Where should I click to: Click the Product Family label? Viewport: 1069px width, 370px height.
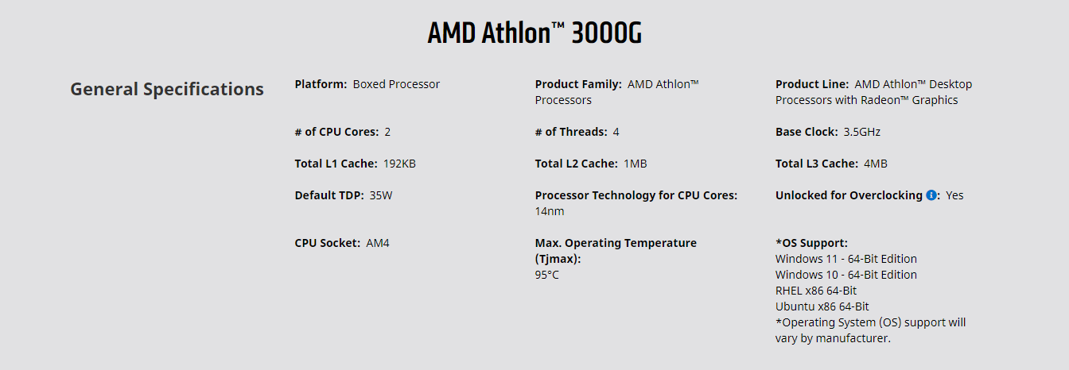pos(578,84)
